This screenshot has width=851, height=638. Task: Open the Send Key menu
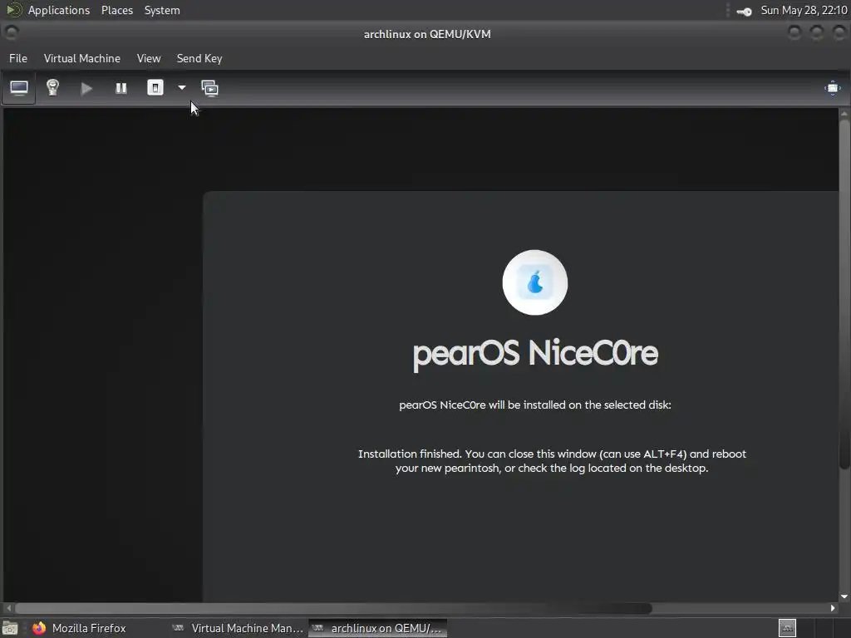point(199,59)
